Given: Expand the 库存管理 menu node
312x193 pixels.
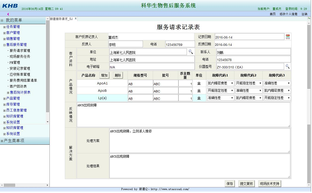Looking at the screenshot, I should 4,105.
